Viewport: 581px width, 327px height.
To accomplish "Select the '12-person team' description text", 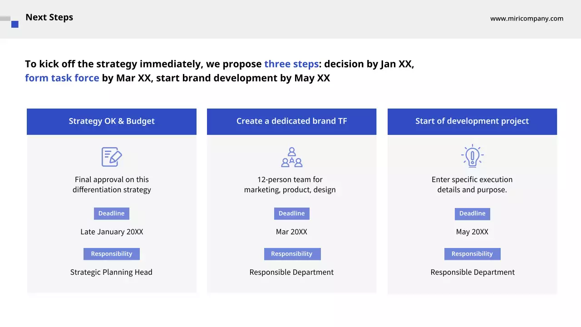I will point(290,184).
